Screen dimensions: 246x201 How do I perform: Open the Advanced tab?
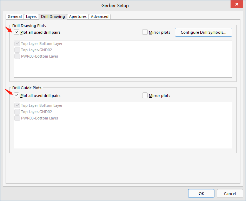tap(100, 17)
